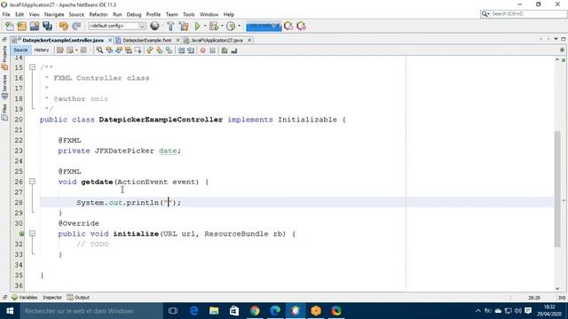Click the editor vertical scrollbar thumb

[557, 189]
